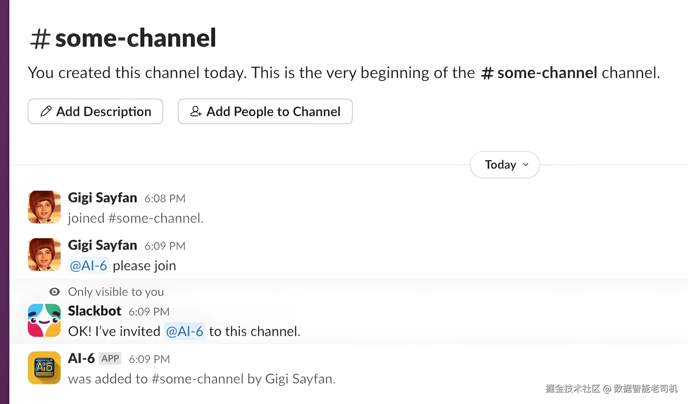This screenshot has height=404, width=688.
Task: Click the hash icon in channel title
Action: pos(40,38)
